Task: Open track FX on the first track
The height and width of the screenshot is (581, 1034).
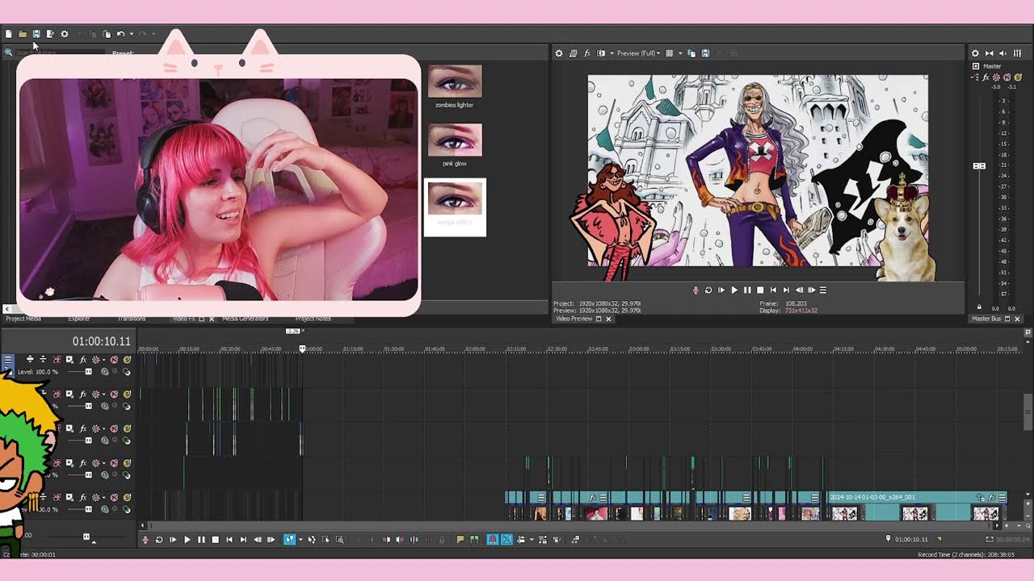Action: [x=82, y=359]
